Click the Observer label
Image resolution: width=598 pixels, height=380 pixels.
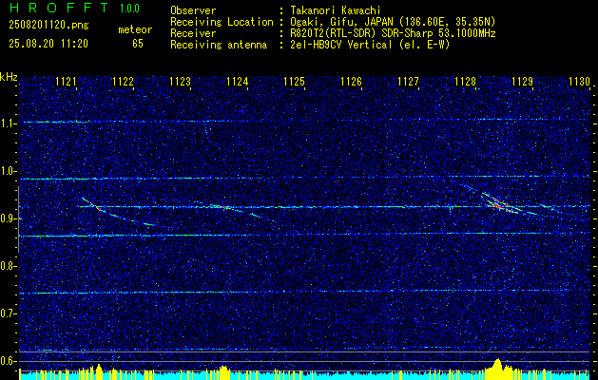(x=193, y=10)
